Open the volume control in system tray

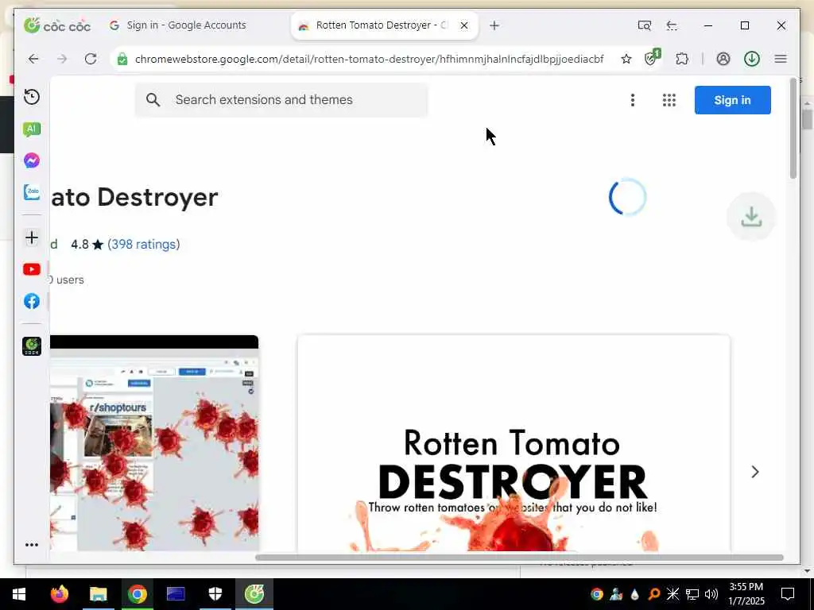(711, 594)
